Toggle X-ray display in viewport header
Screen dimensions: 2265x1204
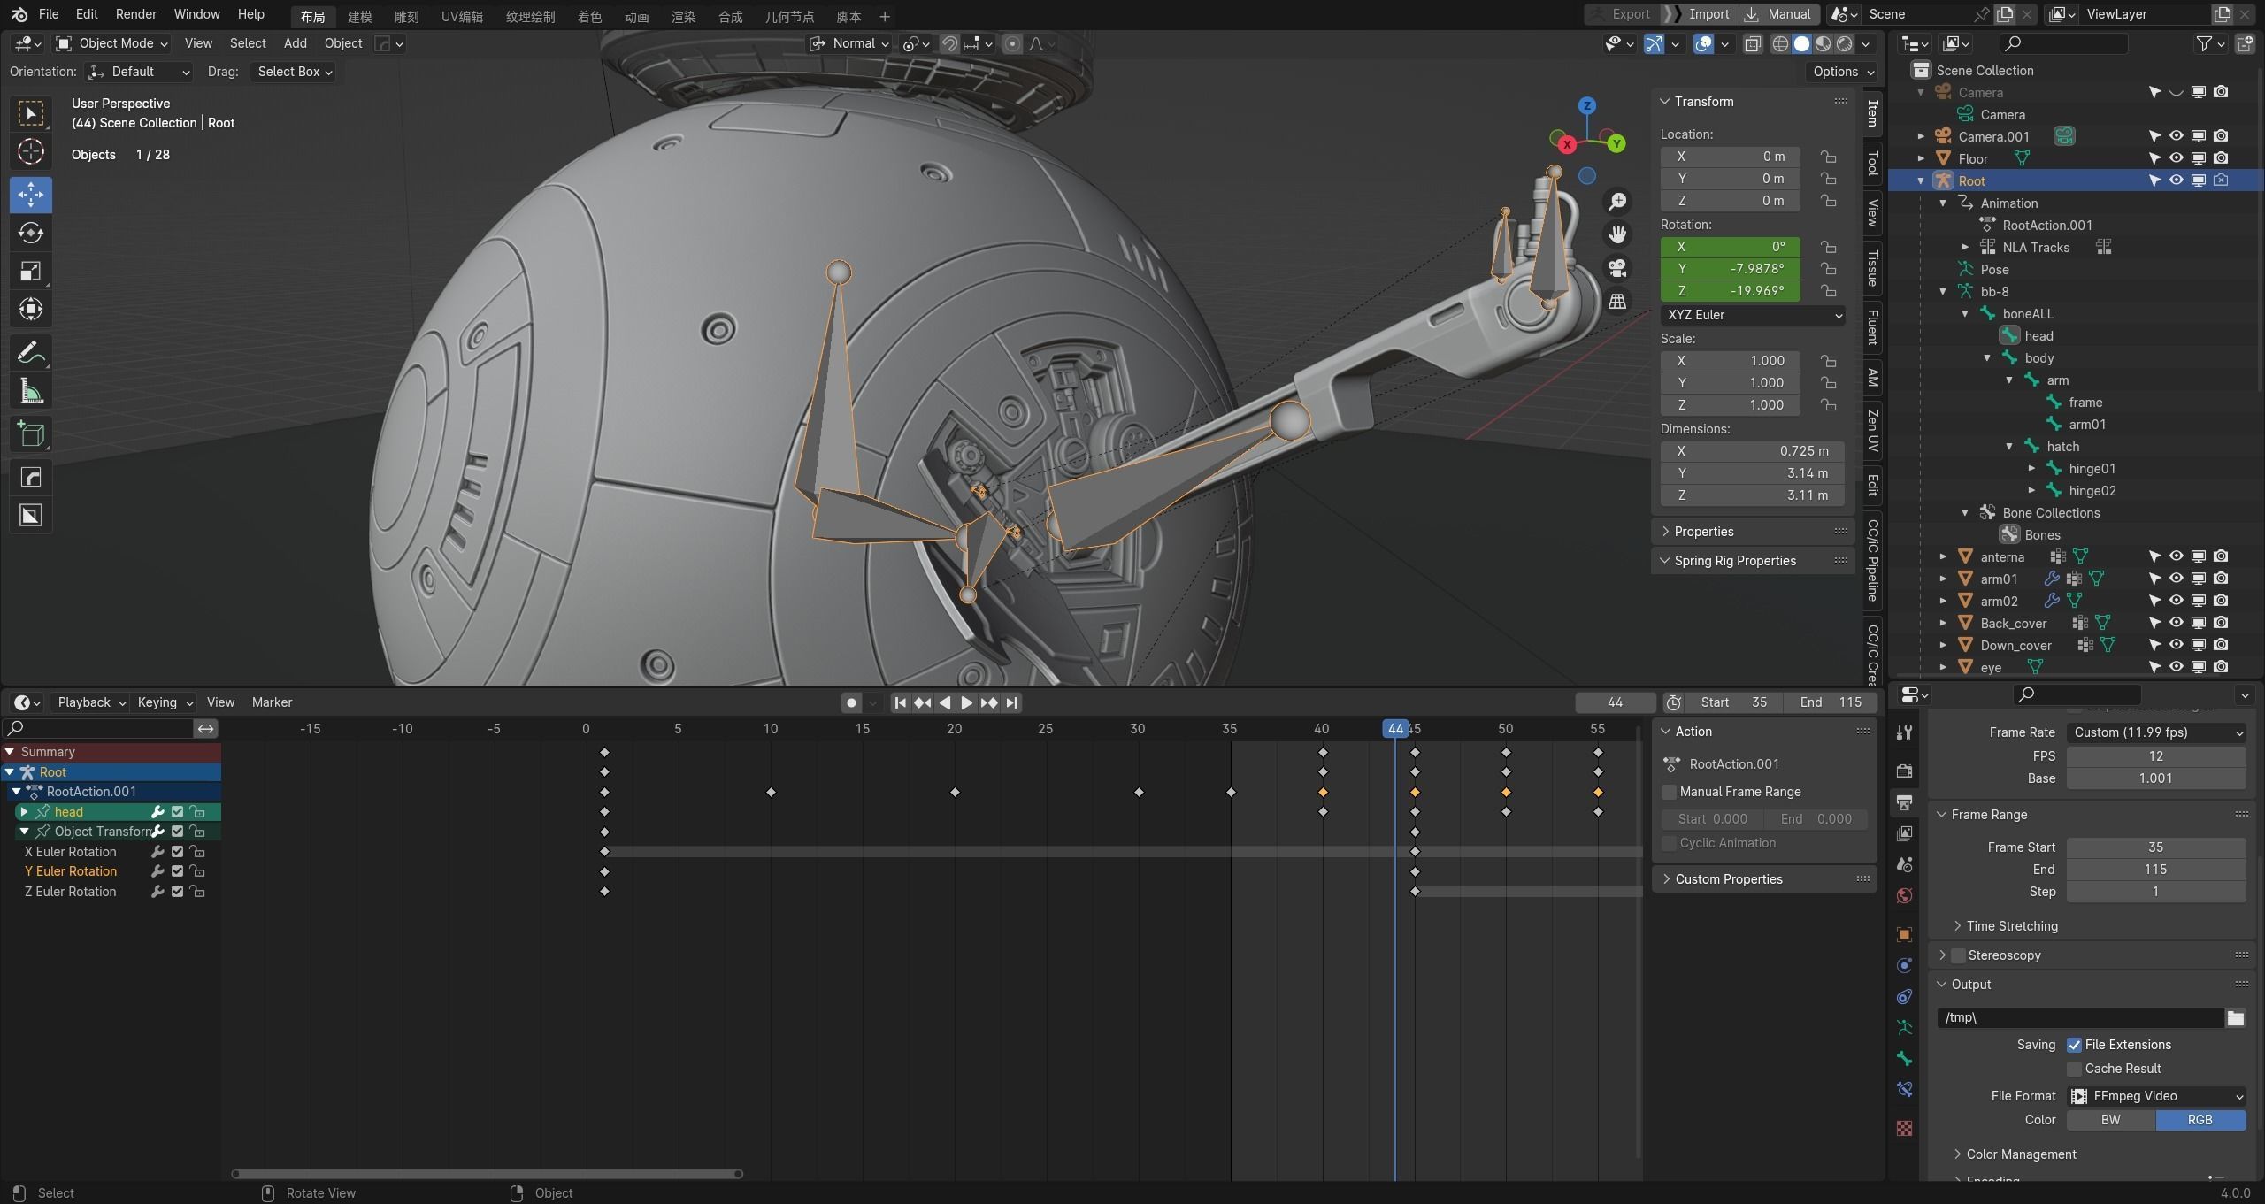1752,43
